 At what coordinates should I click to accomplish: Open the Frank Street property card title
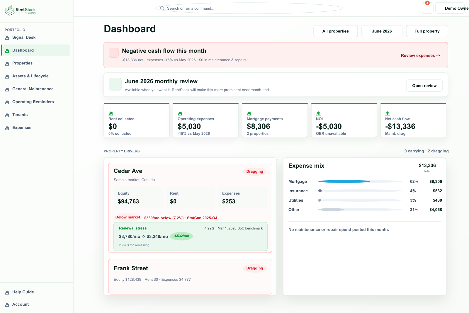point(131,268)
